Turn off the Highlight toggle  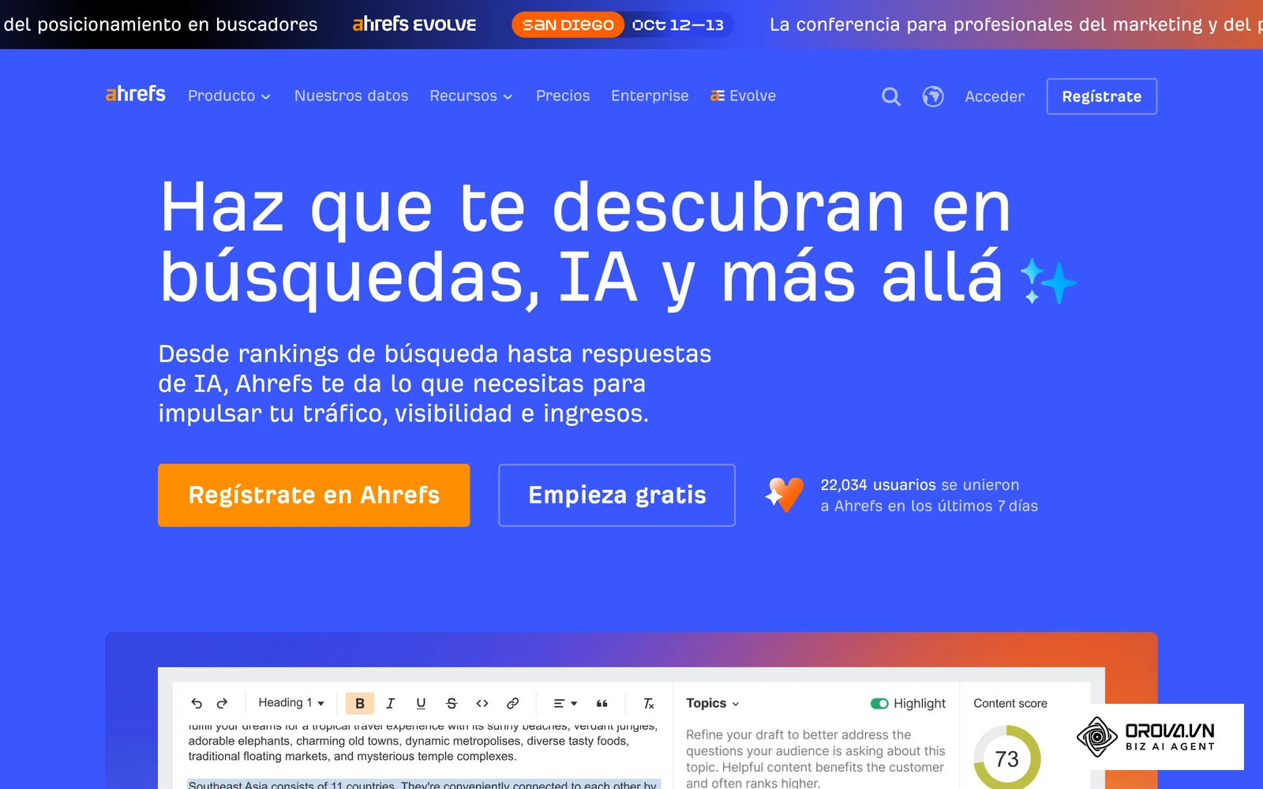(879, 703)
